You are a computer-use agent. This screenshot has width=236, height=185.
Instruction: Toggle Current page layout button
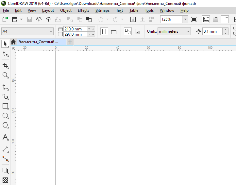coord(137,31)
